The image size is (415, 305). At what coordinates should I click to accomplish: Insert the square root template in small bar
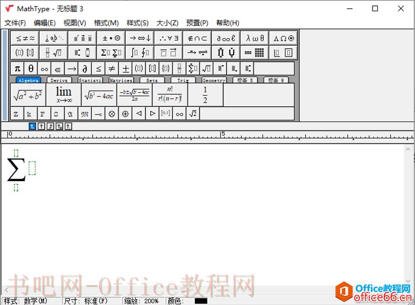point(207,69)
